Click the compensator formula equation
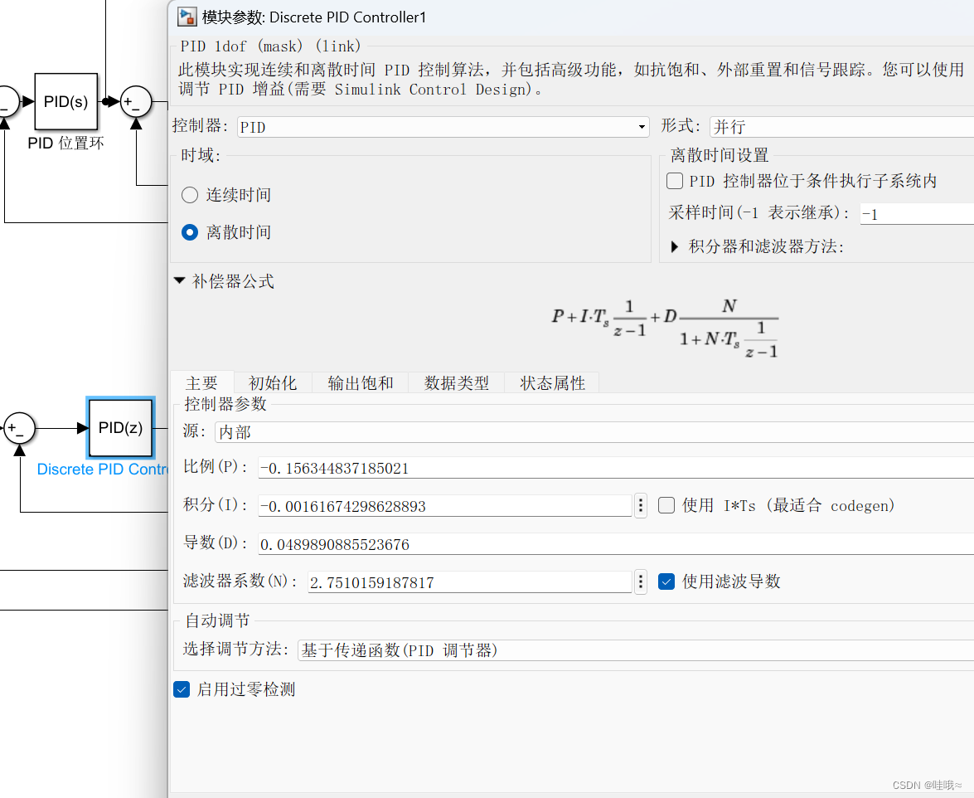974x798 pixels. tap(665, 329)
